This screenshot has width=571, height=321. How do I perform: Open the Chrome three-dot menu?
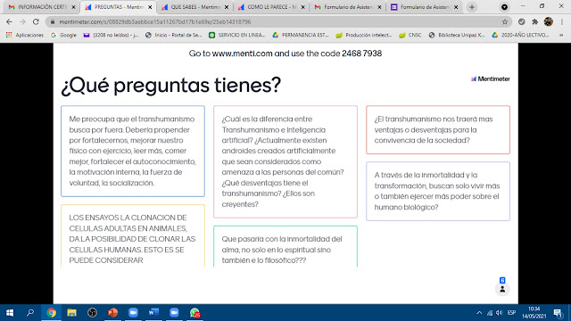pyautogui.click(x=562, y=21)
